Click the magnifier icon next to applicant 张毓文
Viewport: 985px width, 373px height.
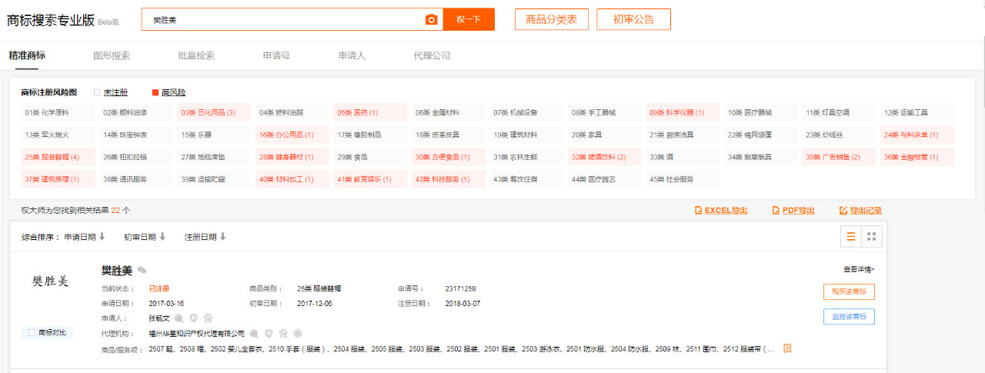[179, 318]
